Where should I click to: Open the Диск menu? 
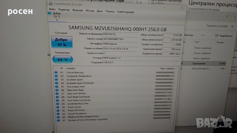pyautogui.click(x=100, y=11)
